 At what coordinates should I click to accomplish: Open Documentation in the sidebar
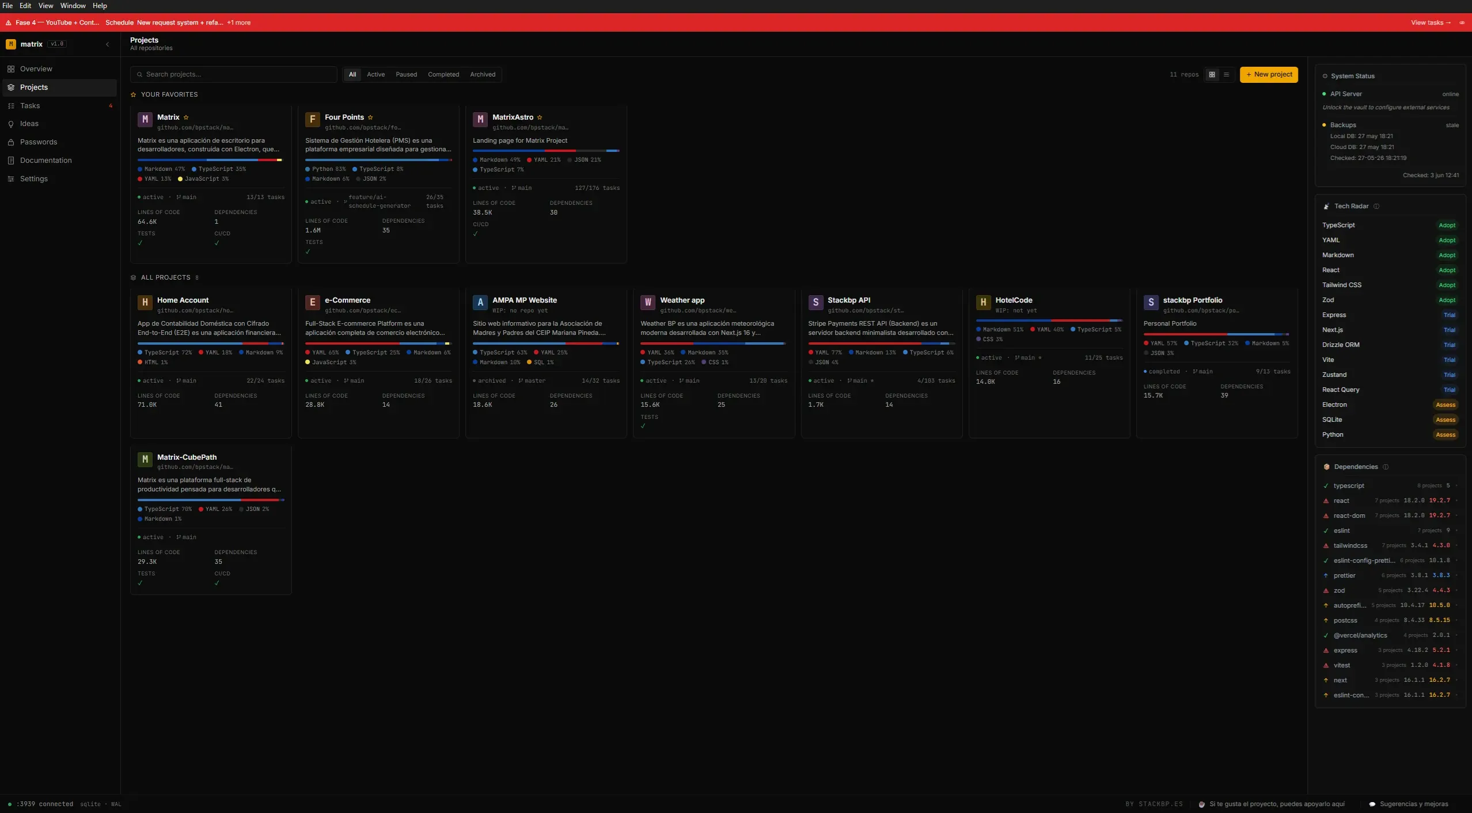[60, 161]
